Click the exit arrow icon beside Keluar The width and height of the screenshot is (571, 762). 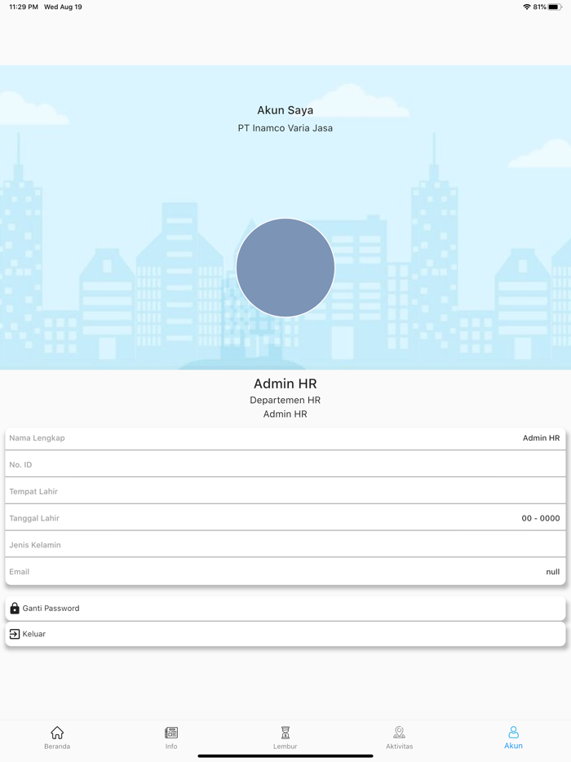click(x=15, y=634)
